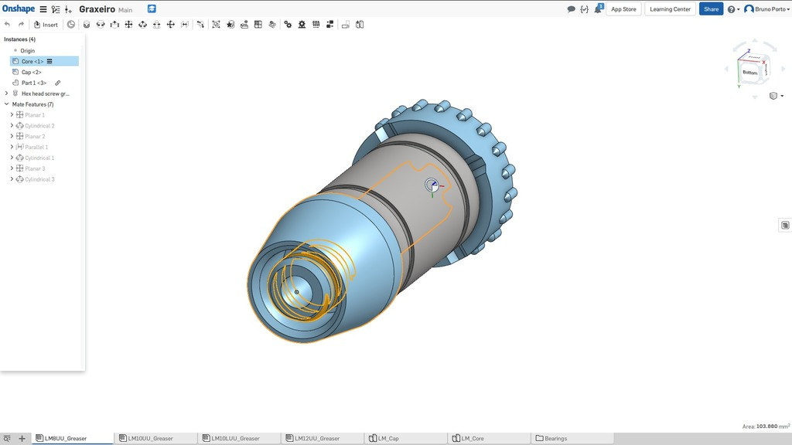This screenshot has height=445, width=792.
Task: Expand the Planar 2 mate
Action: [x=12, y=136]
